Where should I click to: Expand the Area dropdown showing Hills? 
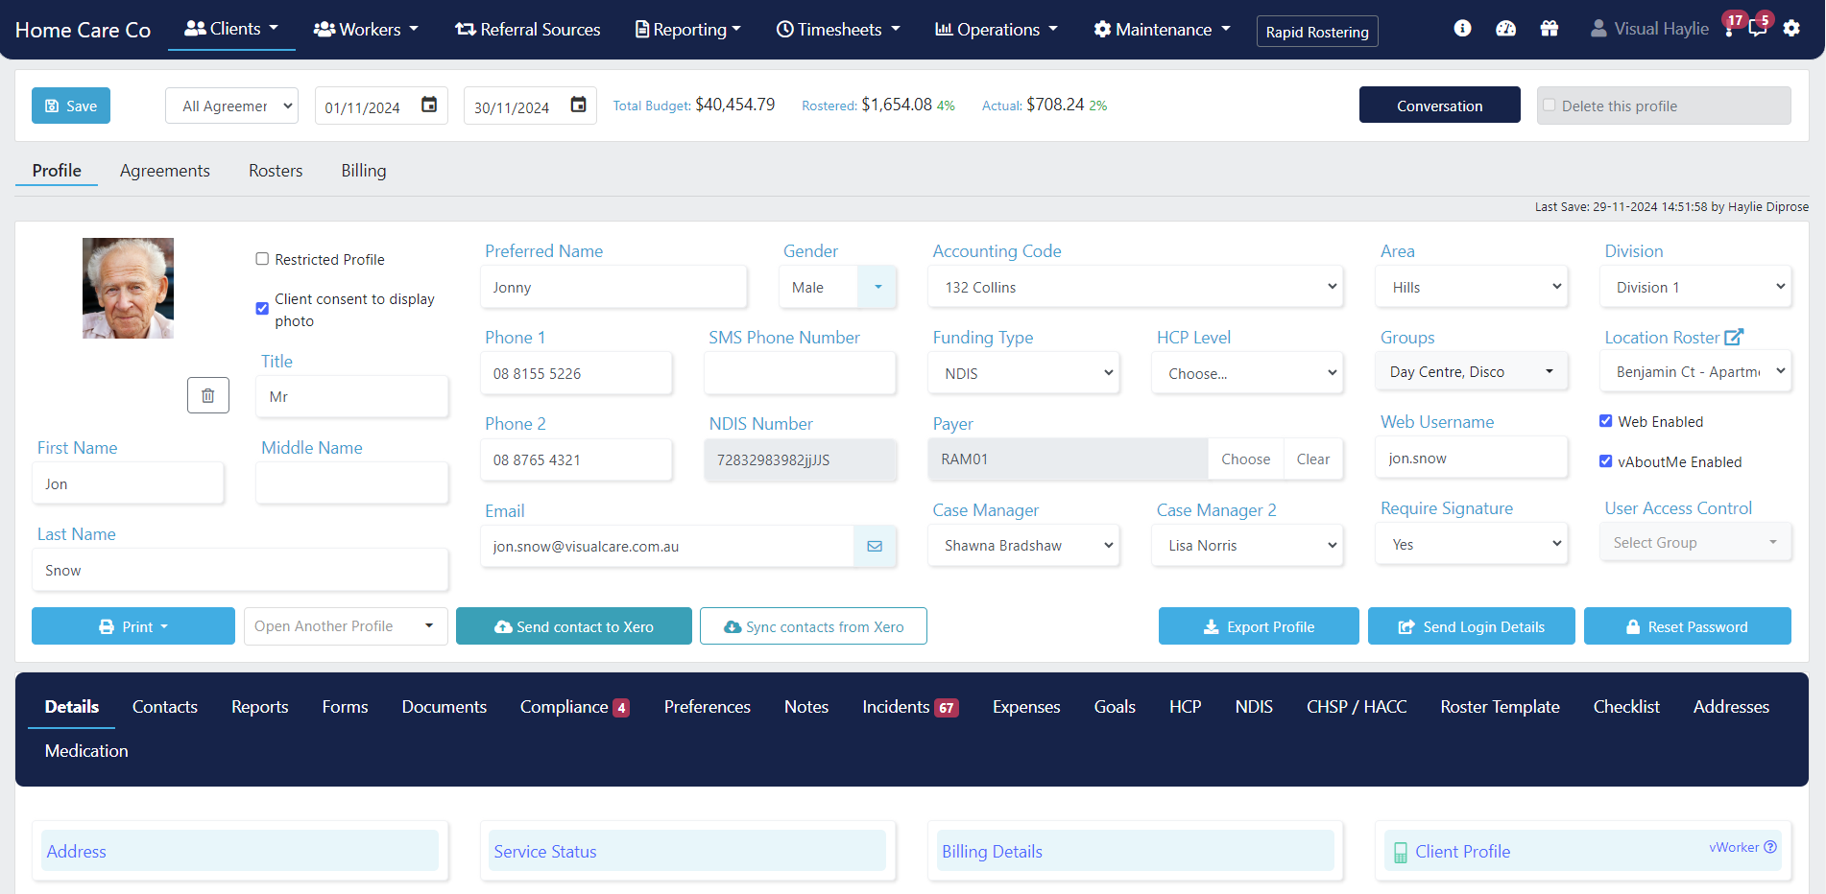coord(1472,287)
